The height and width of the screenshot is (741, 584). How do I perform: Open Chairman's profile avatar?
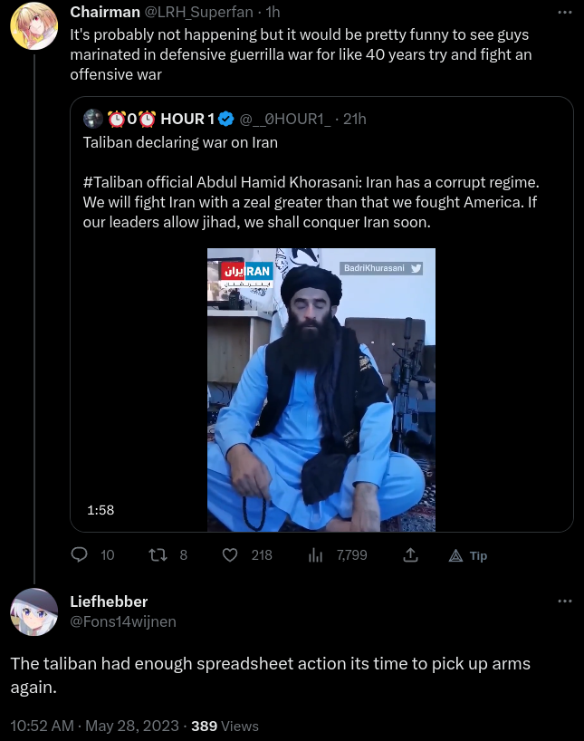click(34, 25)
